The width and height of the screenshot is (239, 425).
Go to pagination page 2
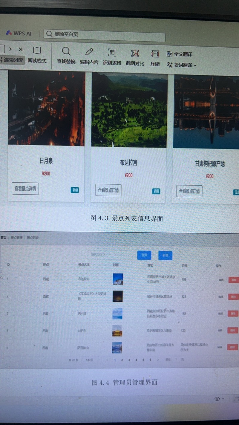[x=122, y=360]
